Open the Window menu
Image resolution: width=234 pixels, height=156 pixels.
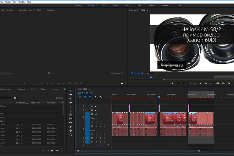[x=22, y=2]
